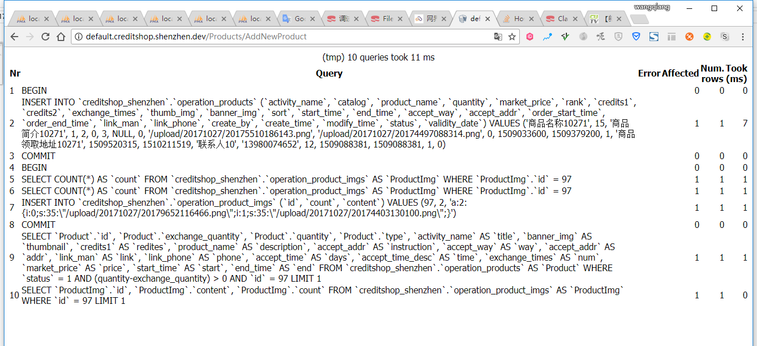Viewport: 757px width, 346px height.
Task: Click the SELECT Product.id query in row 9
Action: coord(318,257)
